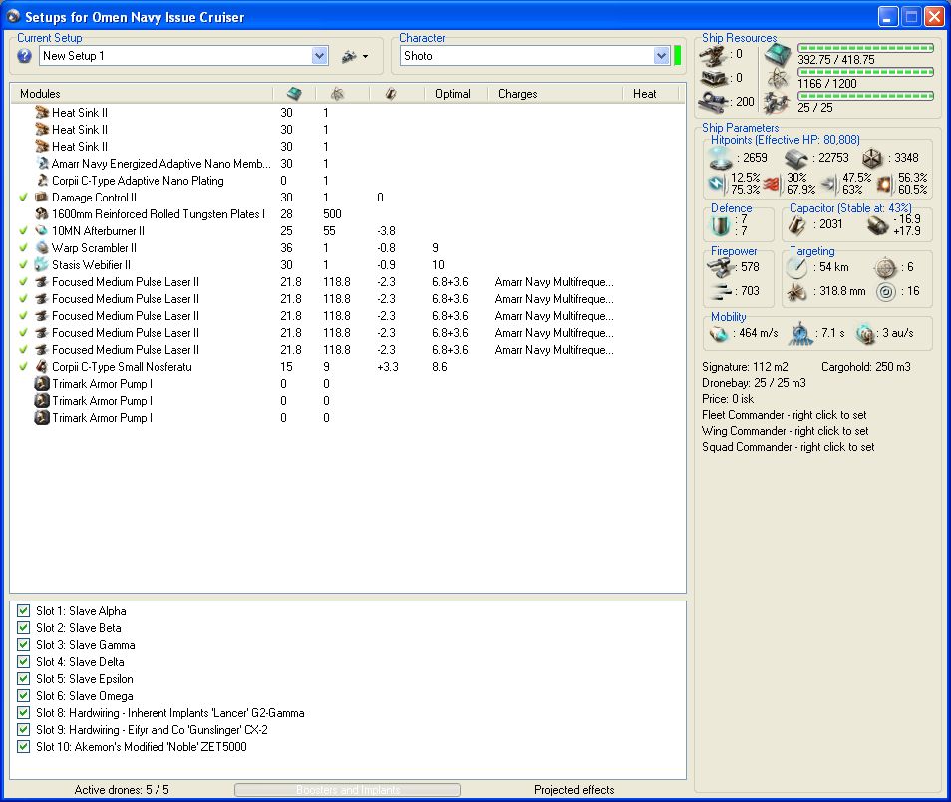Uncheck the Slot 1: Slave Alpha implant
This screenshot has width=951, height=802.
[x=24, y=611]
